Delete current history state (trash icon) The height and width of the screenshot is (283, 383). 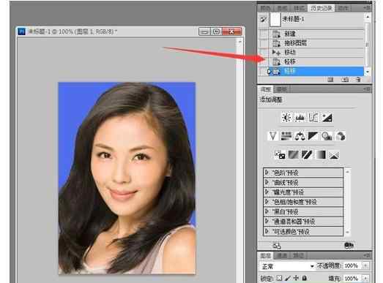(359, 80)
